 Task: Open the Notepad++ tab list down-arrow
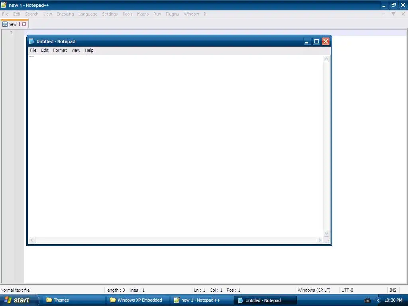(x=393, y=14)
